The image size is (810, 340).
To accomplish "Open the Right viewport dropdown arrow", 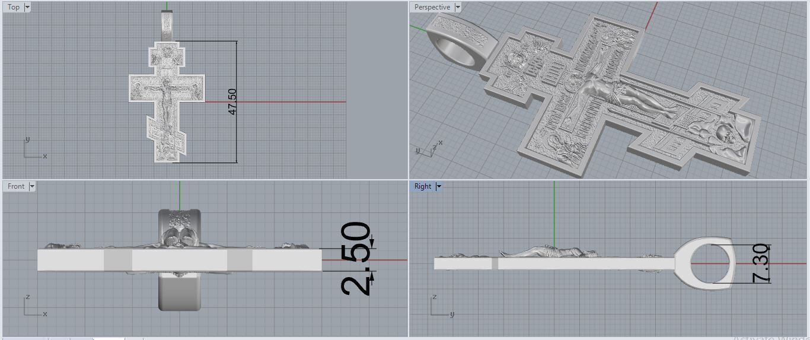I will pos(439,186).
